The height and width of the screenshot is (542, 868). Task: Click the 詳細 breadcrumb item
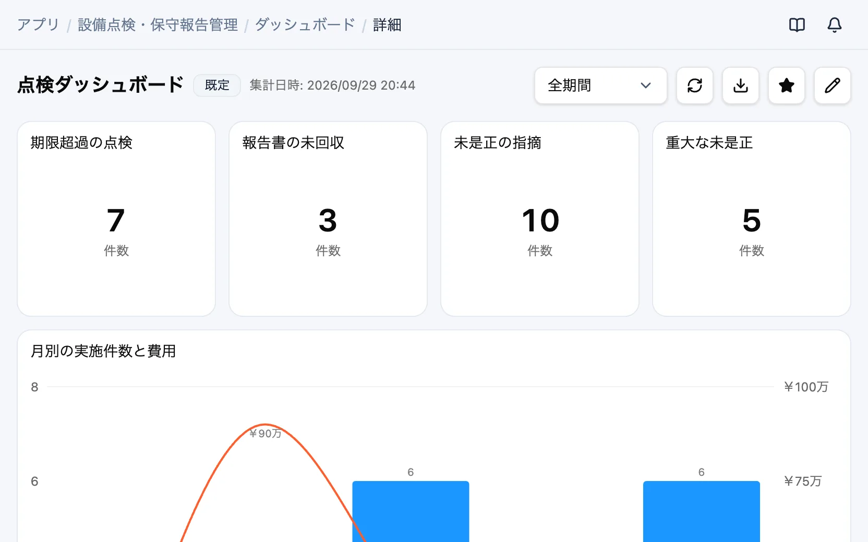pos(387,25)
